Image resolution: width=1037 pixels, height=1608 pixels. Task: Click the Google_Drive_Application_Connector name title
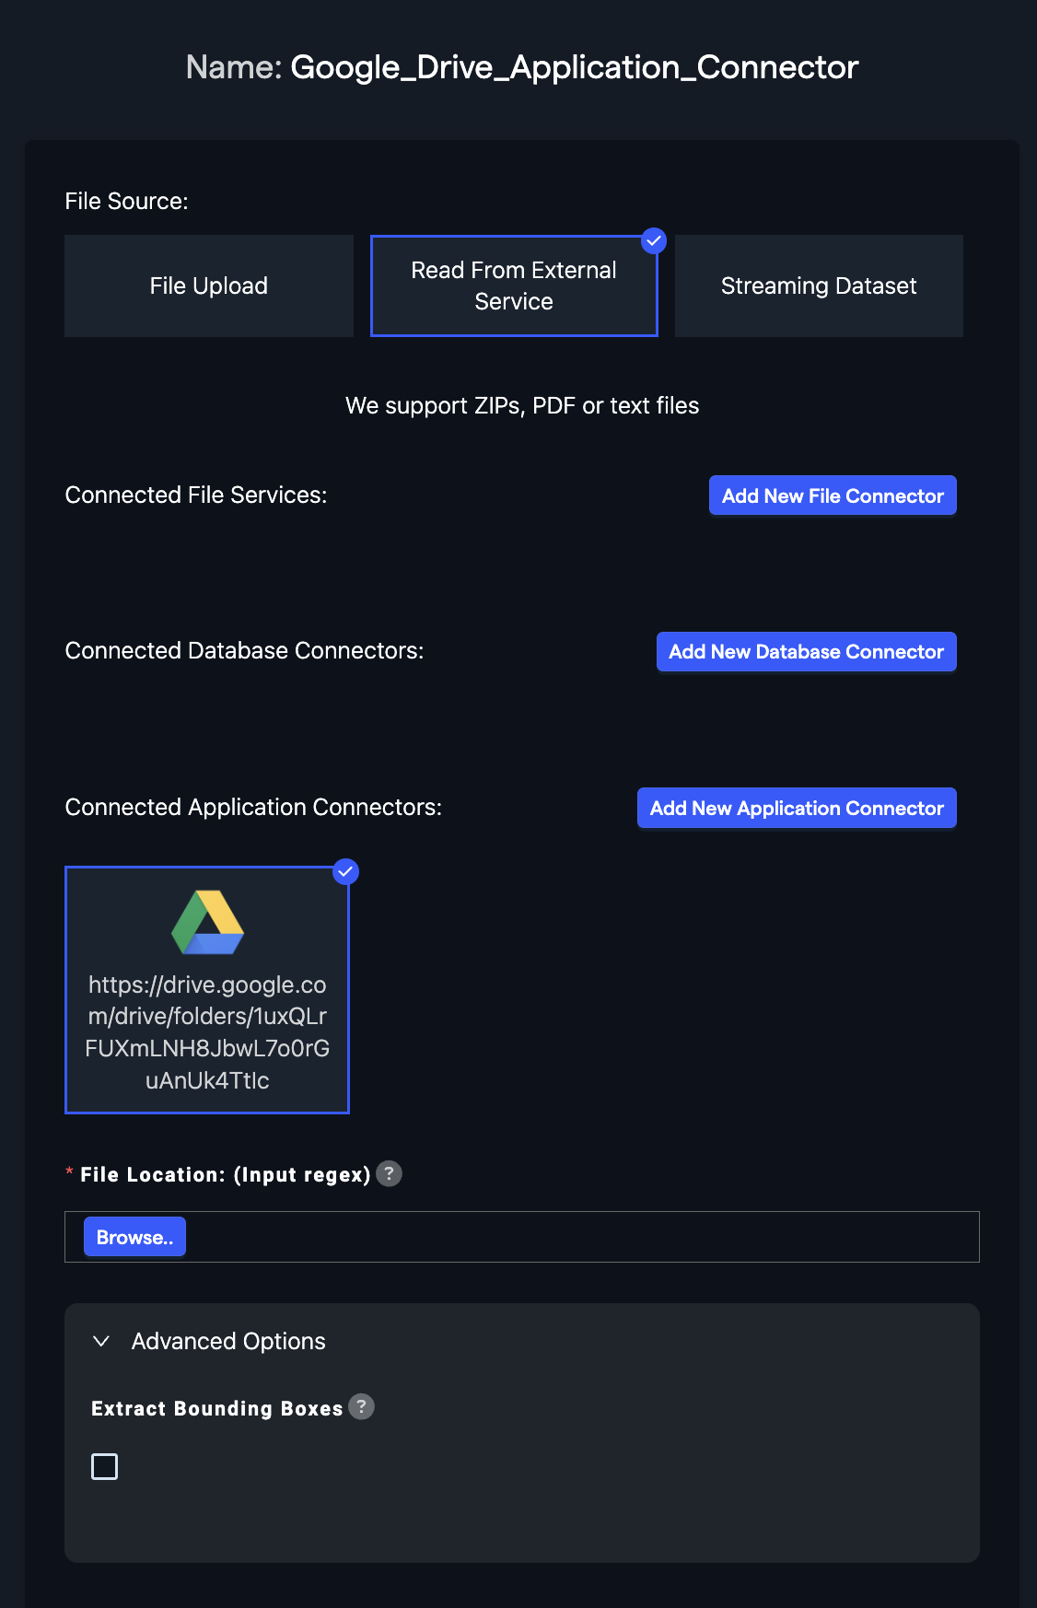click(x=574, y=67)
